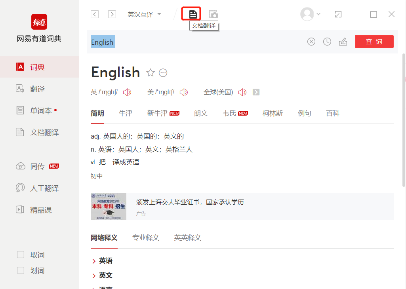Expand the 英语 web definition entry
The height and width of the screenshot is (289, 406).
103,261
